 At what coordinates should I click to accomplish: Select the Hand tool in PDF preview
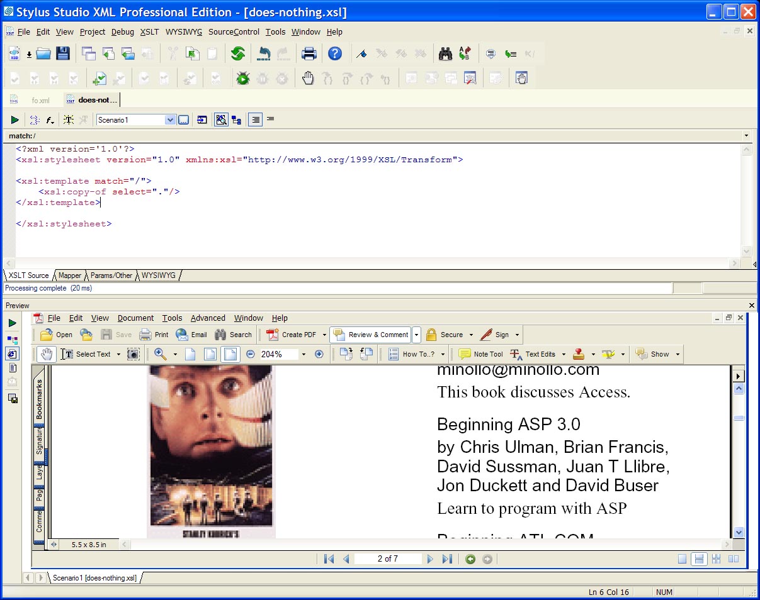pyautogui.click(x=46, y=354)
